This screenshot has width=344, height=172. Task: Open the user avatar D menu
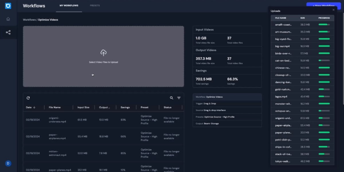pyautogui.click(x=8, y=163)
